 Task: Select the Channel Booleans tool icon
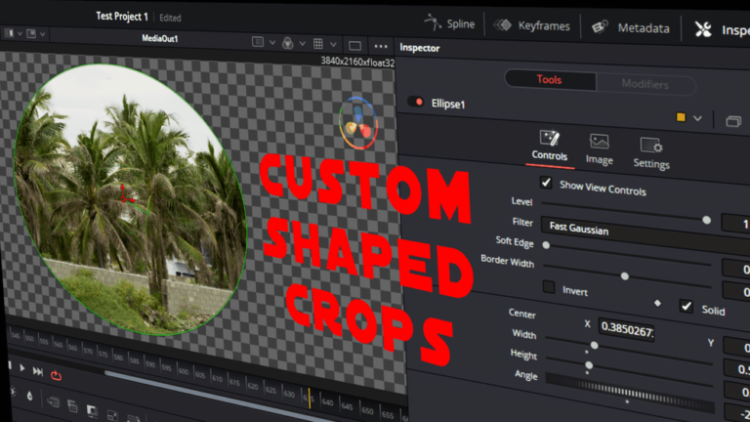point(72,406)
